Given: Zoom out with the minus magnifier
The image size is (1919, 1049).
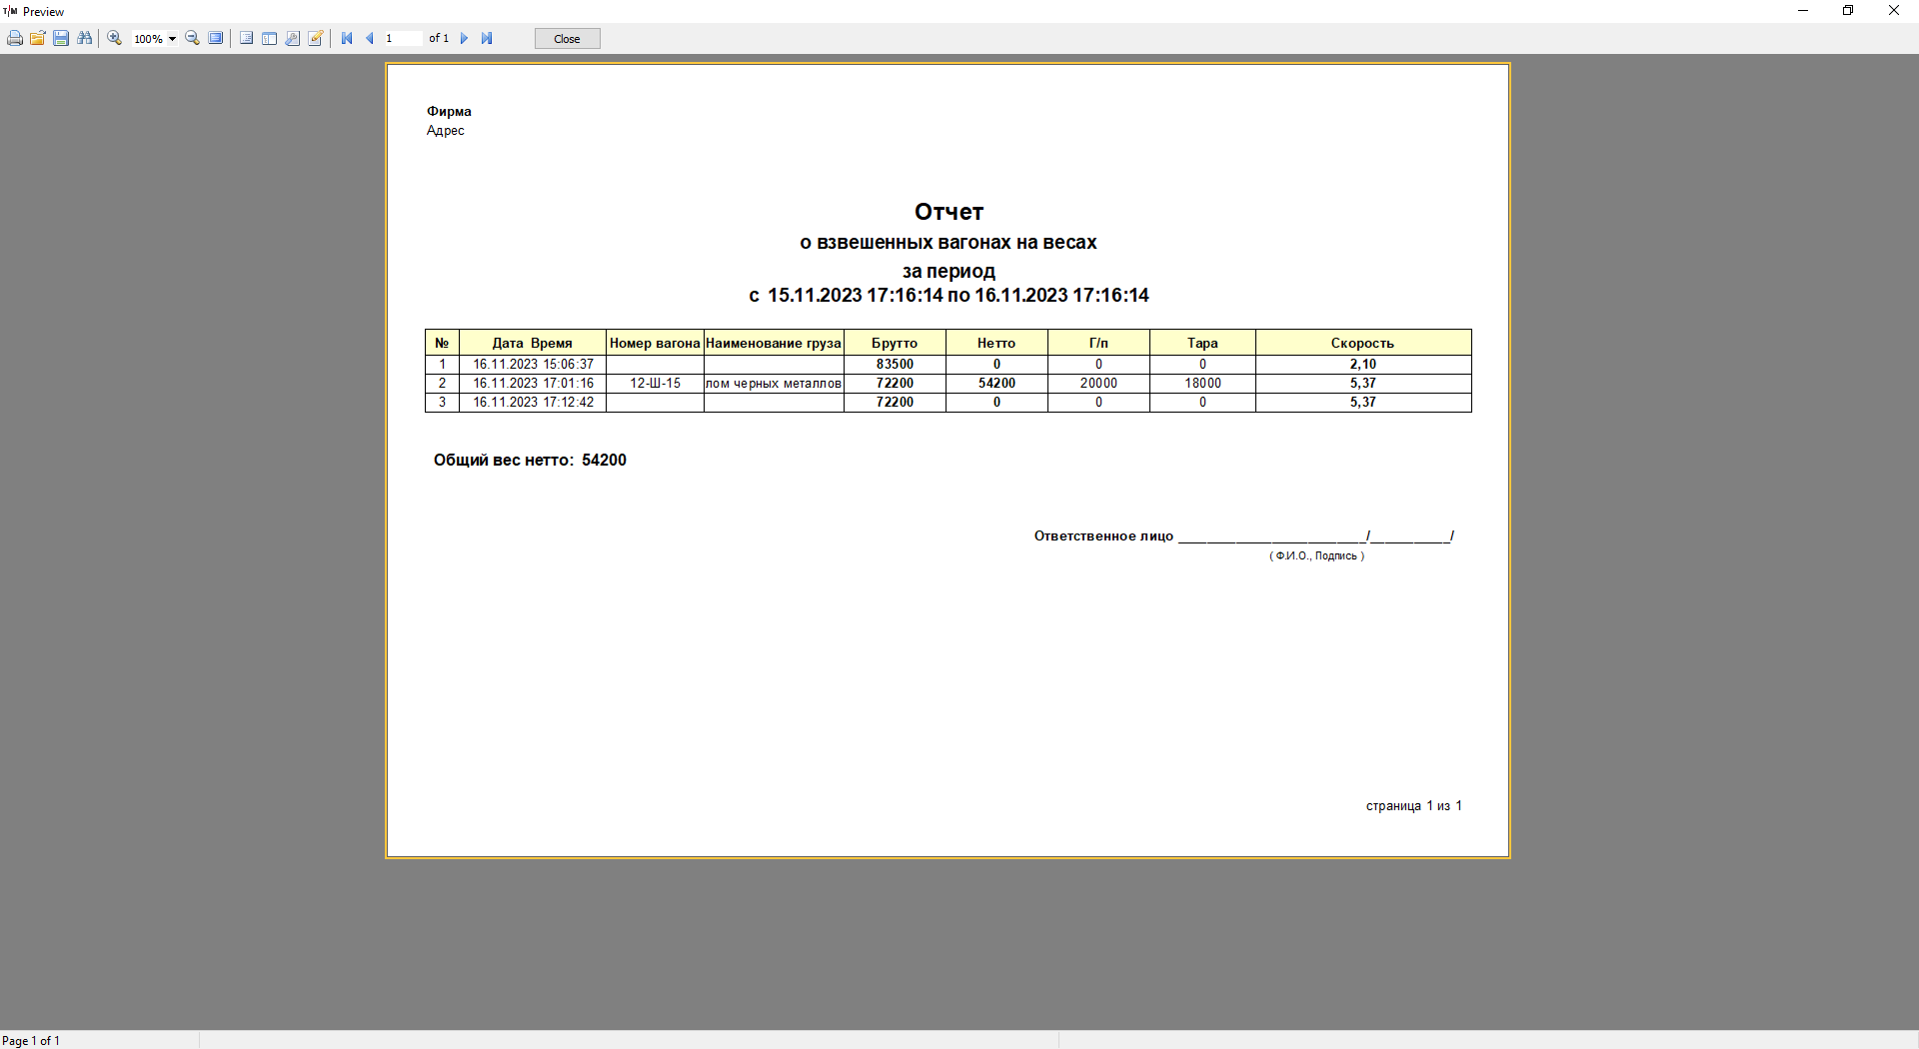Looking at the screenshot, I should click(x=193, y=39).
